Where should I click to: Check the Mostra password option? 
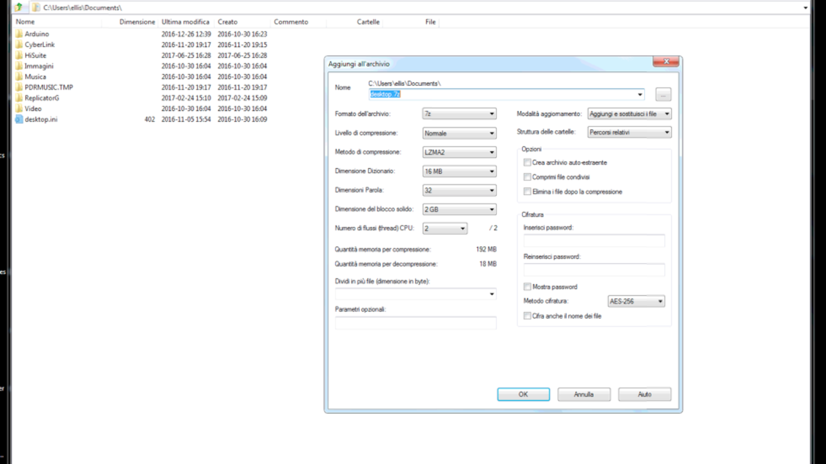[527, 287]
